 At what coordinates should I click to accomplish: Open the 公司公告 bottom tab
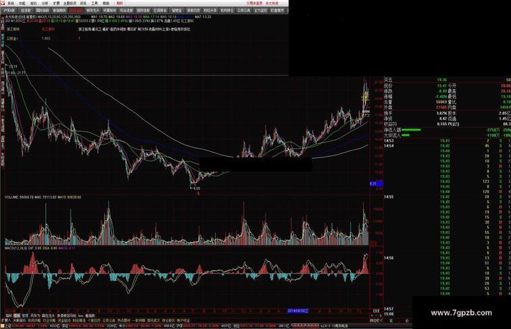[x=109, y=321]
